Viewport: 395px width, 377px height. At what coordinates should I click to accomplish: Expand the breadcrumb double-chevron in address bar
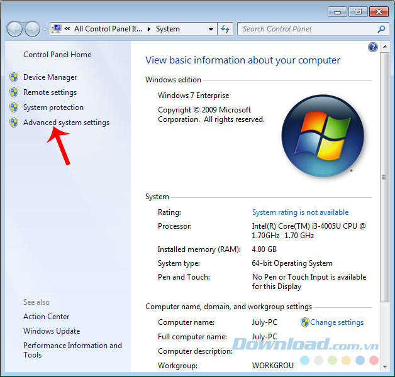(67, 29)
